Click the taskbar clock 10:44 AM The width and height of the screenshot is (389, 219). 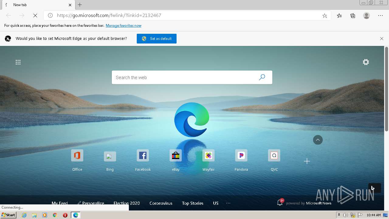tap(374, 215)
